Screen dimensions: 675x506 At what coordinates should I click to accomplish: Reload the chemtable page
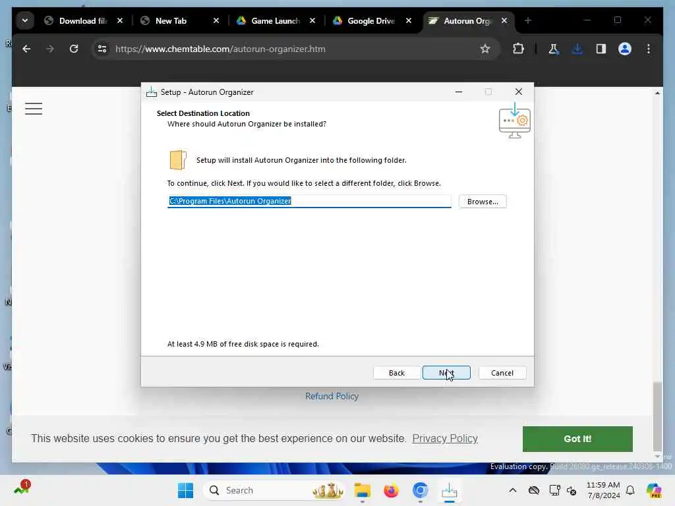(74, 49)
